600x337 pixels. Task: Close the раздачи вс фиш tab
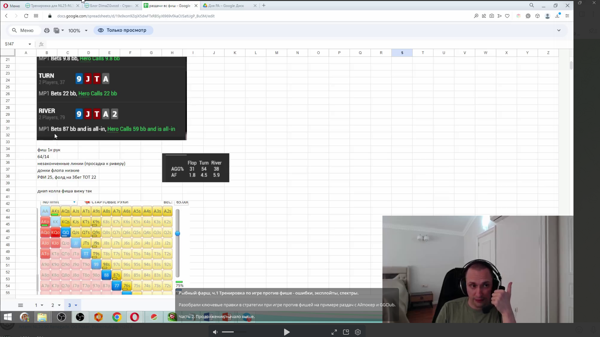click(196, 6)
